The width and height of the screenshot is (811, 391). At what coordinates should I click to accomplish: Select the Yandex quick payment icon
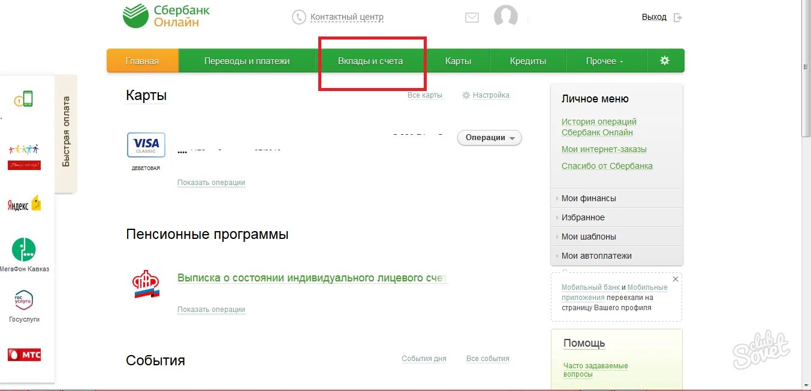[24, 204]
